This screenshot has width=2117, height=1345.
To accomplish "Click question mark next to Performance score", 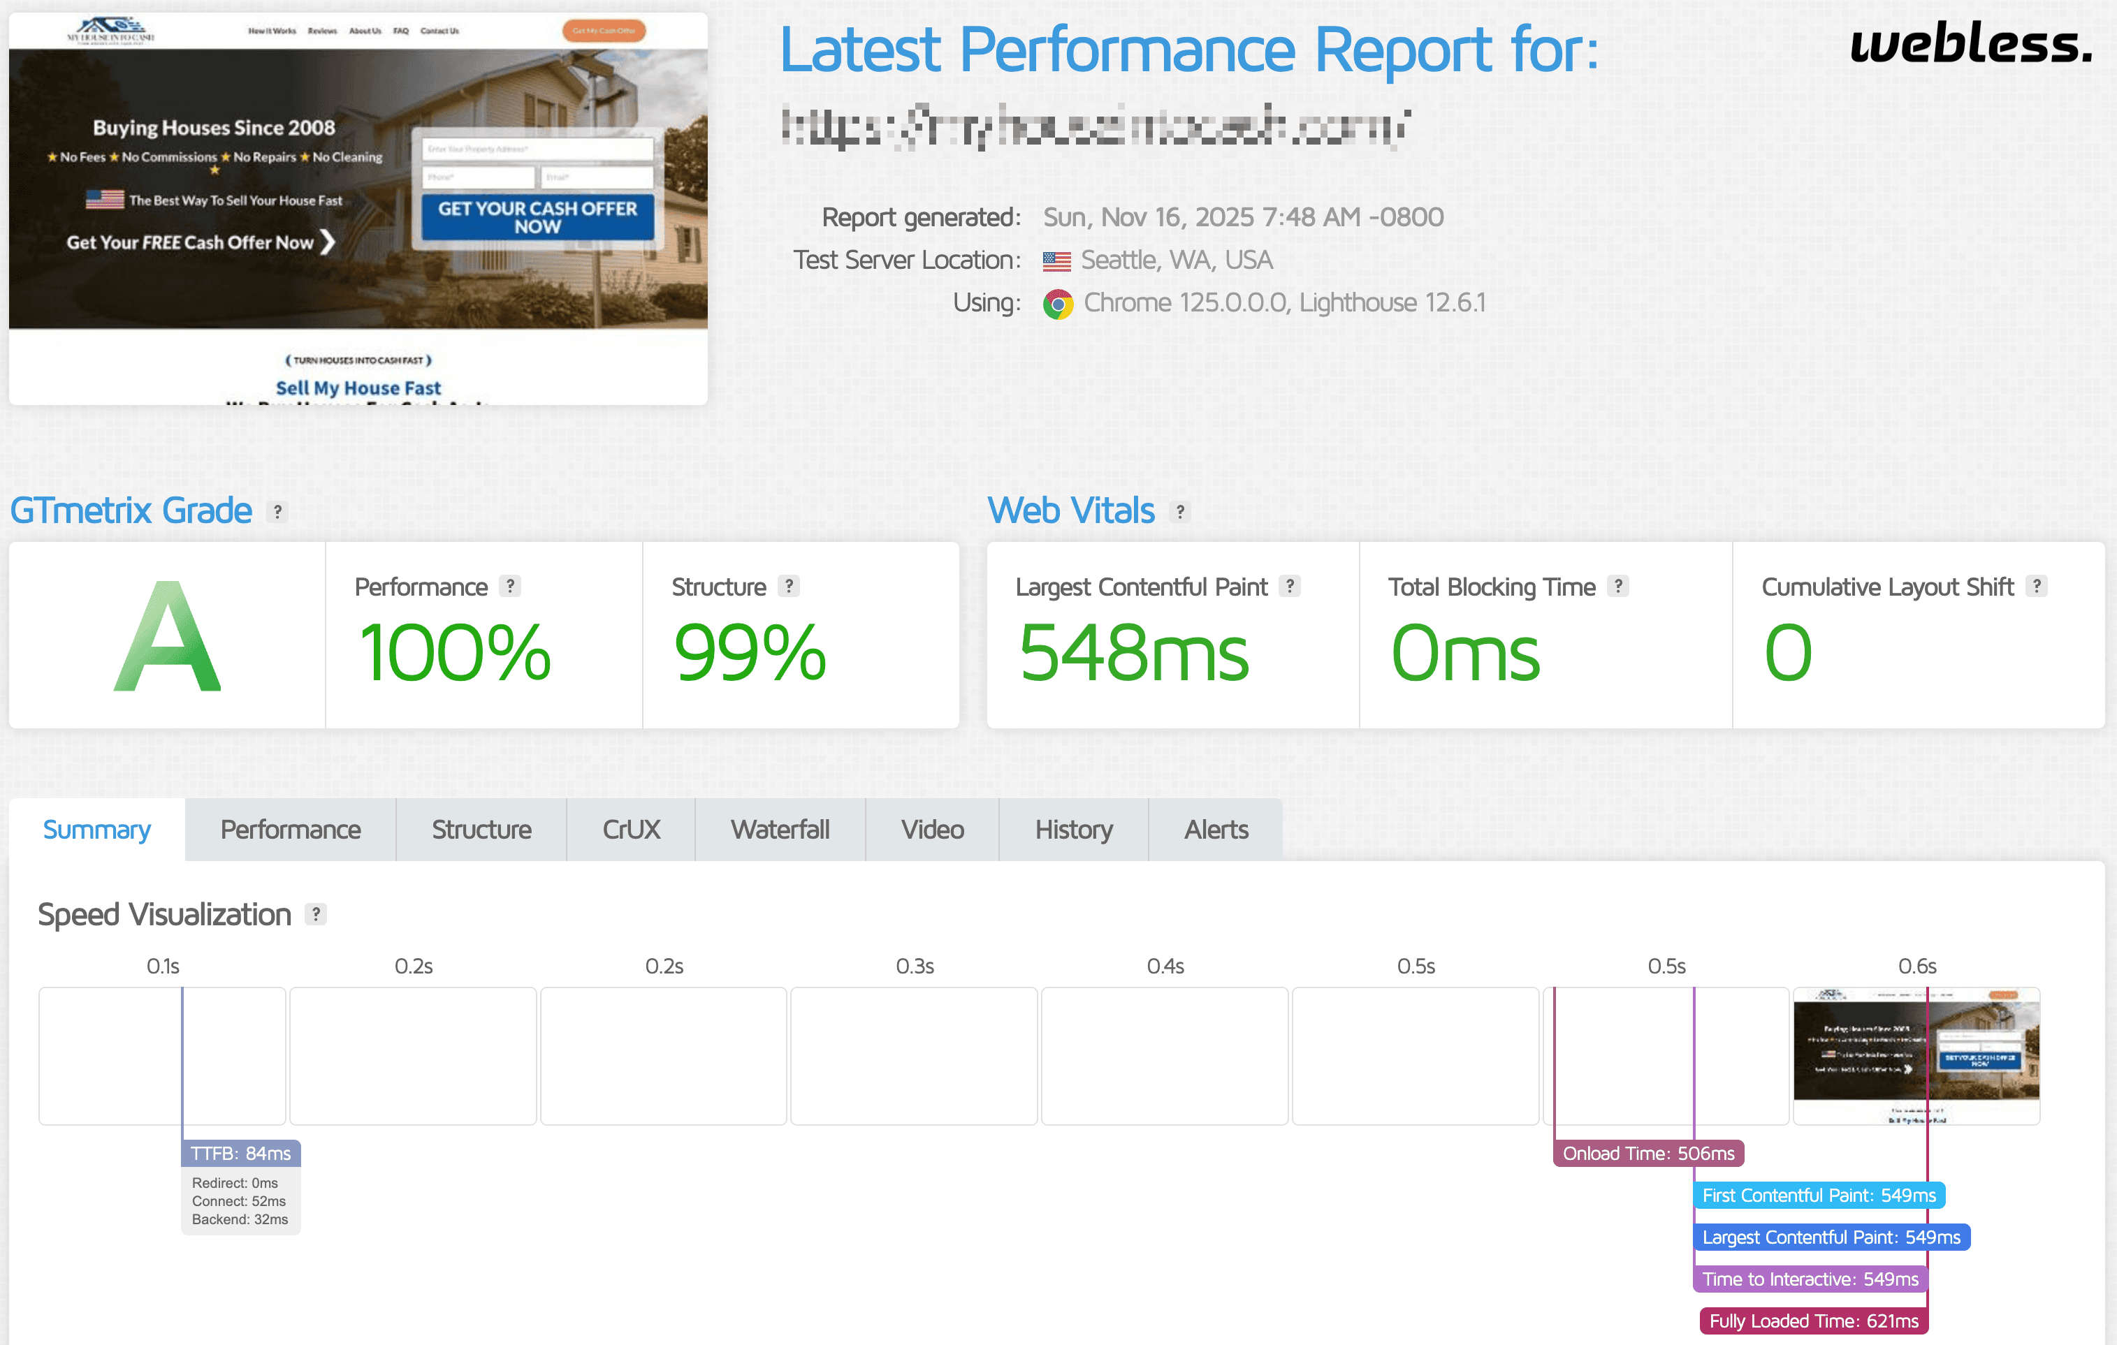I will [510, 586].
